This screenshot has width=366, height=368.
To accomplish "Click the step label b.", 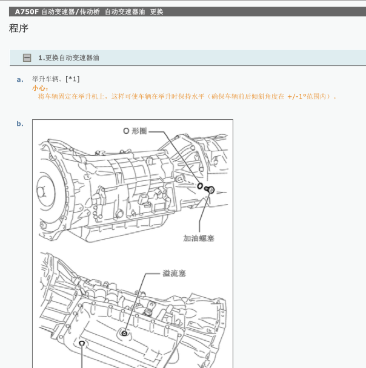I will 20,123.
